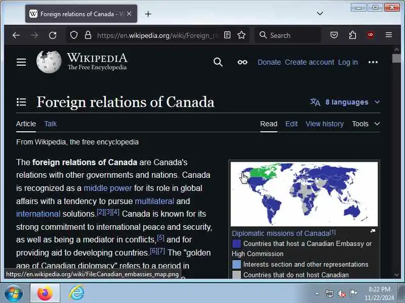Open the Firefox application menu
Viewport: 405px width, 303px height.
point(389,35)
